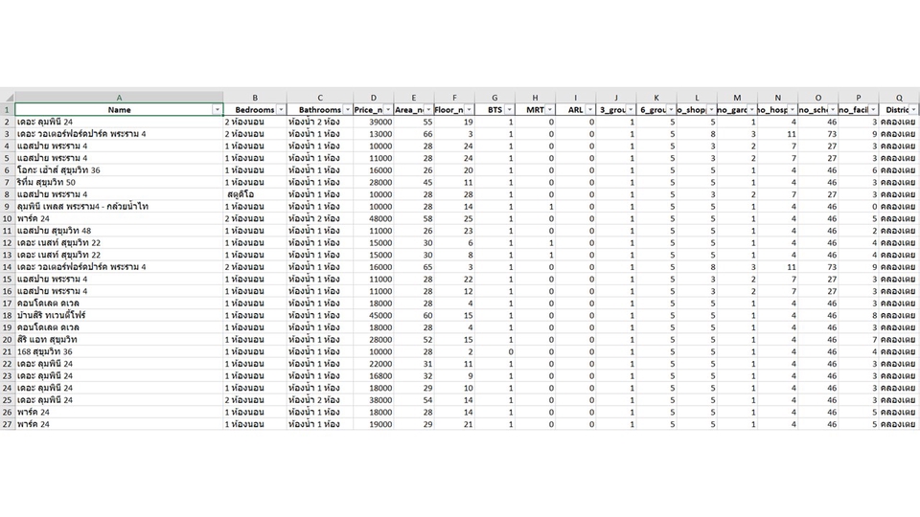Click the Select All corner triangle
This screenshot has width=920, height=517.
8,98
